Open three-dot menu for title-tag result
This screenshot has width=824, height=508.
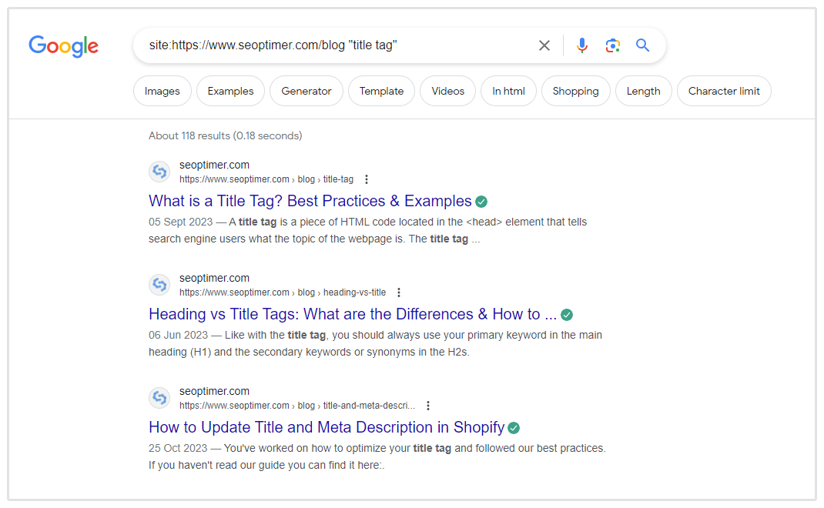pyautogui.click(x=367, y=179)
